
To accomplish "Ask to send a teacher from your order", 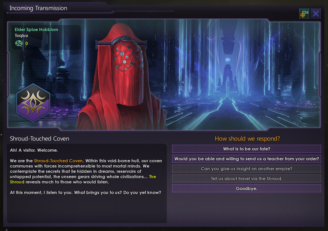I will (x=247, y=159).
